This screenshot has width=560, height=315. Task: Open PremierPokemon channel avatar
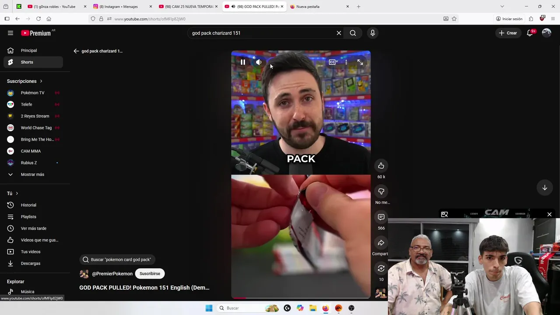tap(84, 274)
